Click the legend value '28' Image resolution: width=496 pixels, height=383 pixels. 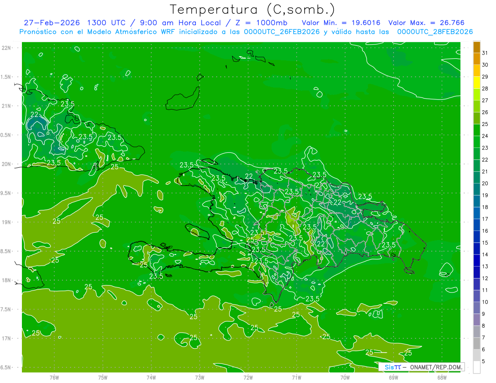click(x=485, y=88)
